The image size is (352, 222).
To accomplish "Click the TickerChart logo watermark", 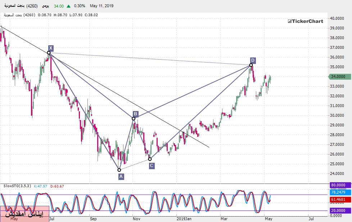I will (305, 21).
